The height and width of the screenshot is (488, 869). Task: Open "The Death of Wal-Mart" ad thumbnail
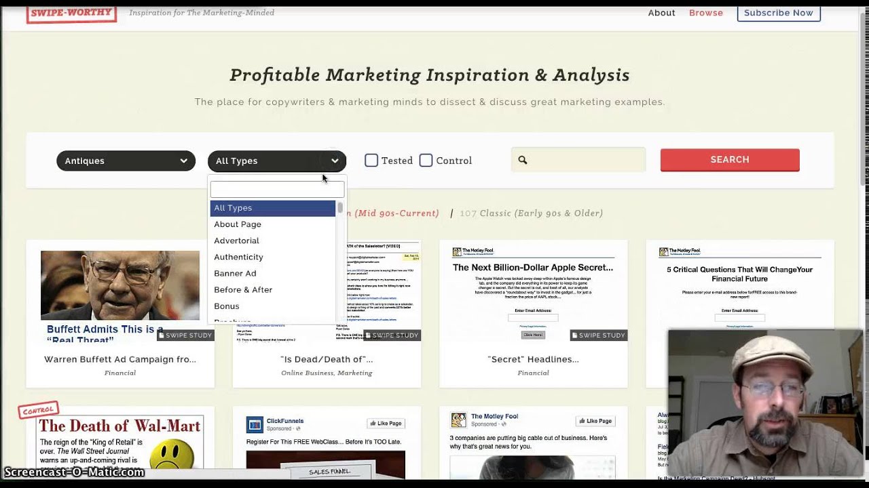point(120,443)
